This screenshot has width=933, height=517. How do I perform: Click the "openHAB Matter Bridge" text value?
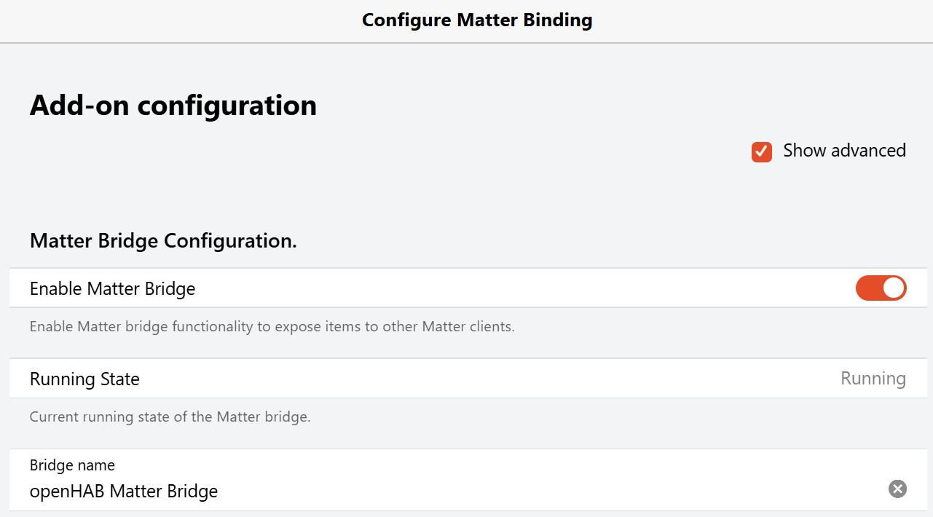point(124,491)
